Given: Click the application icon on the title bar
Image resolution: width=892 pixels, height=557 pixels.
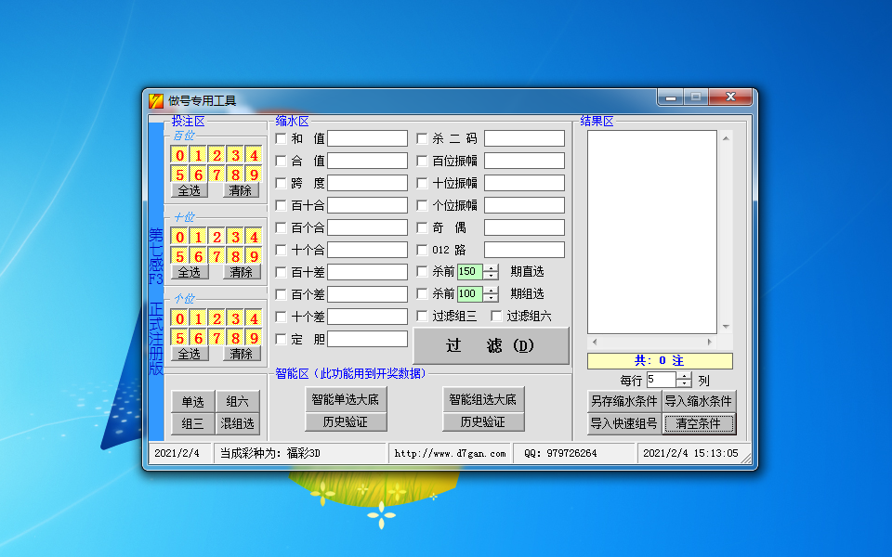Looking at the screenshot, I should [156, 97].
